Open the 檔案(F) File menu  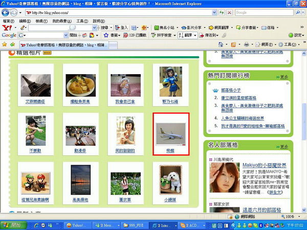[x=8, y=21]
